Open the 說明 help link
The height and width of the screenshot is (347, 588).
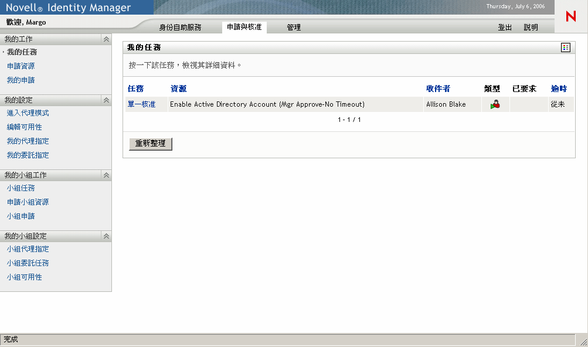pos(531,28)
